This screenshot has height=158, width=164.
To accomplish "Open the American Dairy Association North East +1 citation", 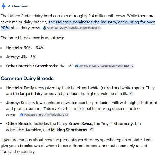I will coord(72,28).
